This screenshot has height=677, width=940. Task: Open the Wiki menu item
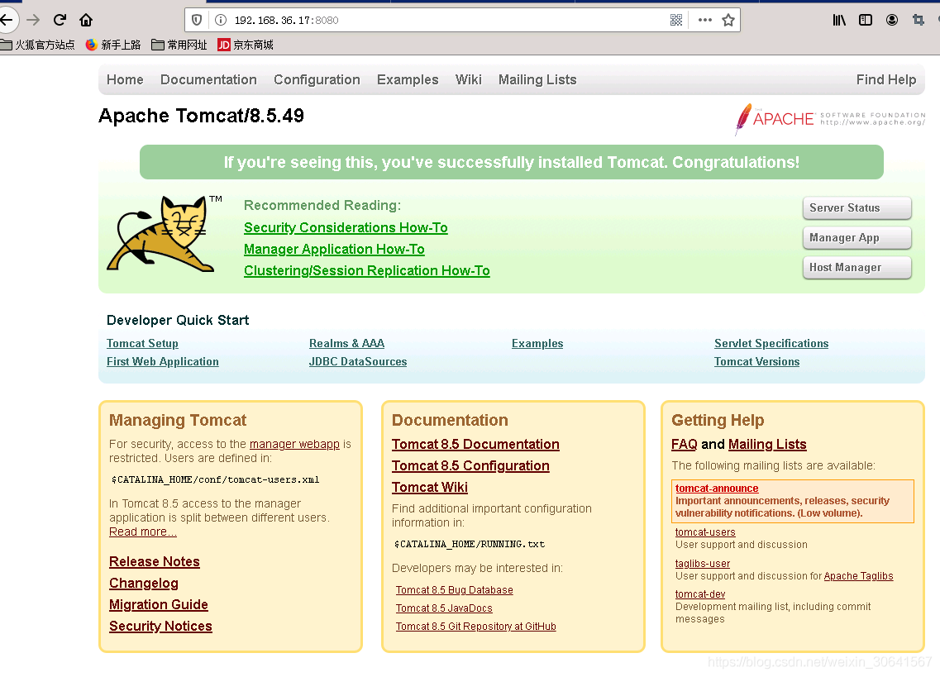(469, 79)
